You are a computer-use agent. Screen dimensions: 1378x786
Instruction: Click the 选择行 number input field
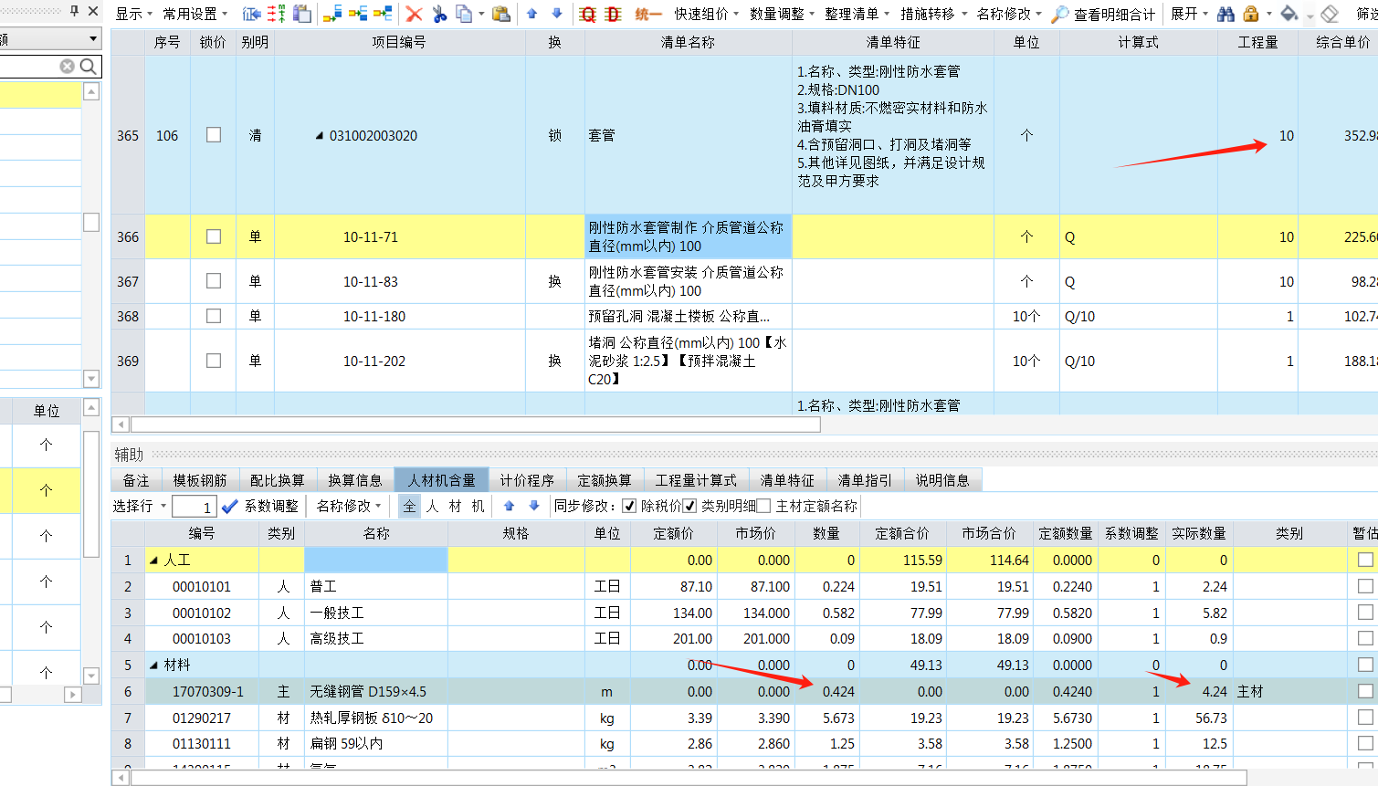pyautogui.click(x=194, y=507)
